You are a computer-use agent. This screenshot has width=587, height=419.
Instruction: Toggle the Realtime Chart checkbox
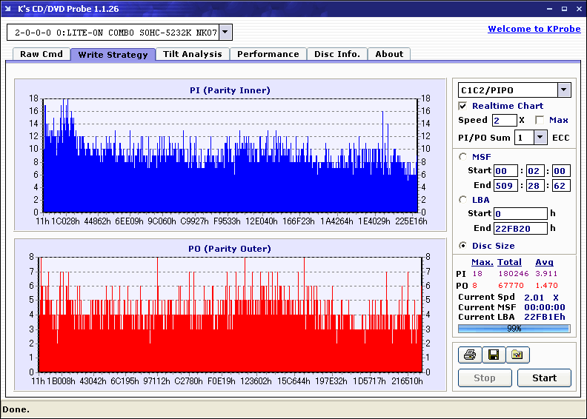(463, 107)
